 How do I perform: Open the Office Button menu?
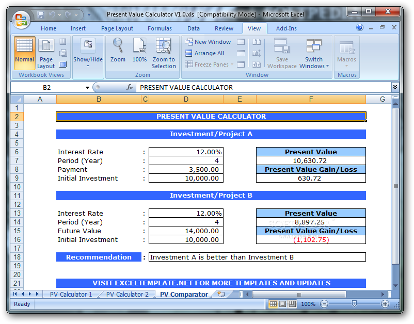21,20
